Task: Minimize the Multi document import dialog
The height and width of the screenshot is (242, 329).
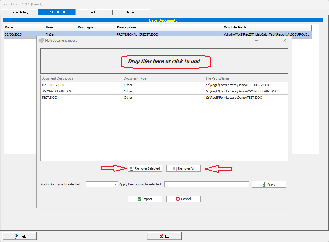Action: click(x=256, y=40)
